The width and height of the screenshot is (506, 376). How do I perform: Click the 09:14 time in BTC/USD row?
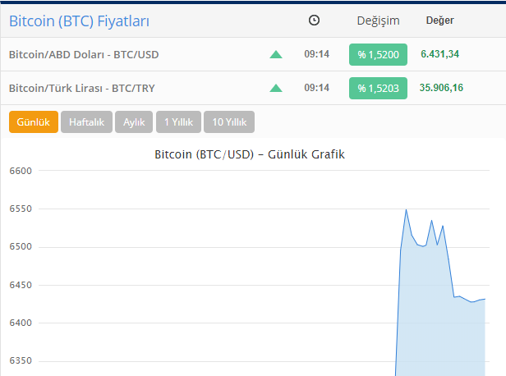click(316, 54)
